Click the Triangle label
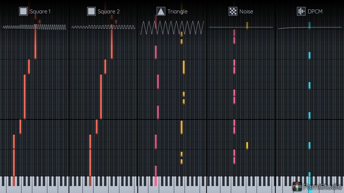 point(177,11)
